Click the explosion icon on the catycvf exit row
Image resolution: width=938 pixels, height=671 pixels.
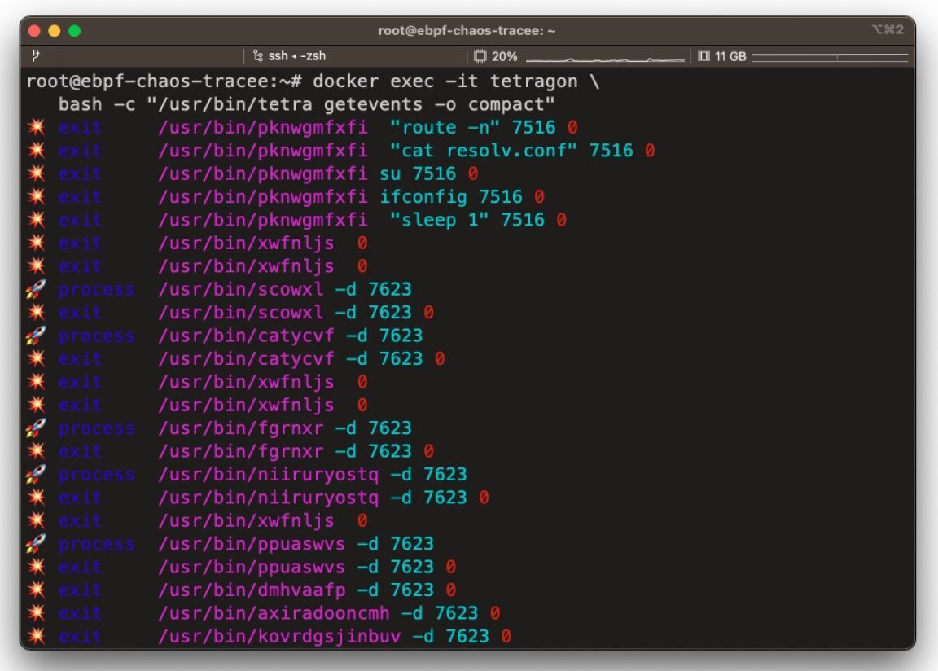(x=36, y=358)
